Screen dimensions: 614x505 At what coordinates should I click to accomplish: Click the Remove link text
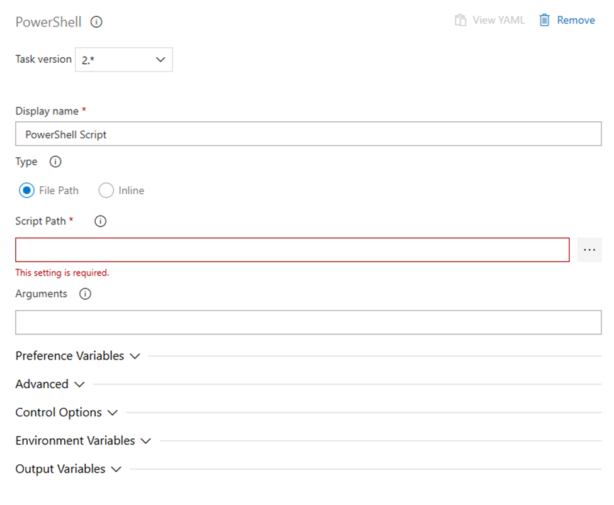tap(576, 20)
